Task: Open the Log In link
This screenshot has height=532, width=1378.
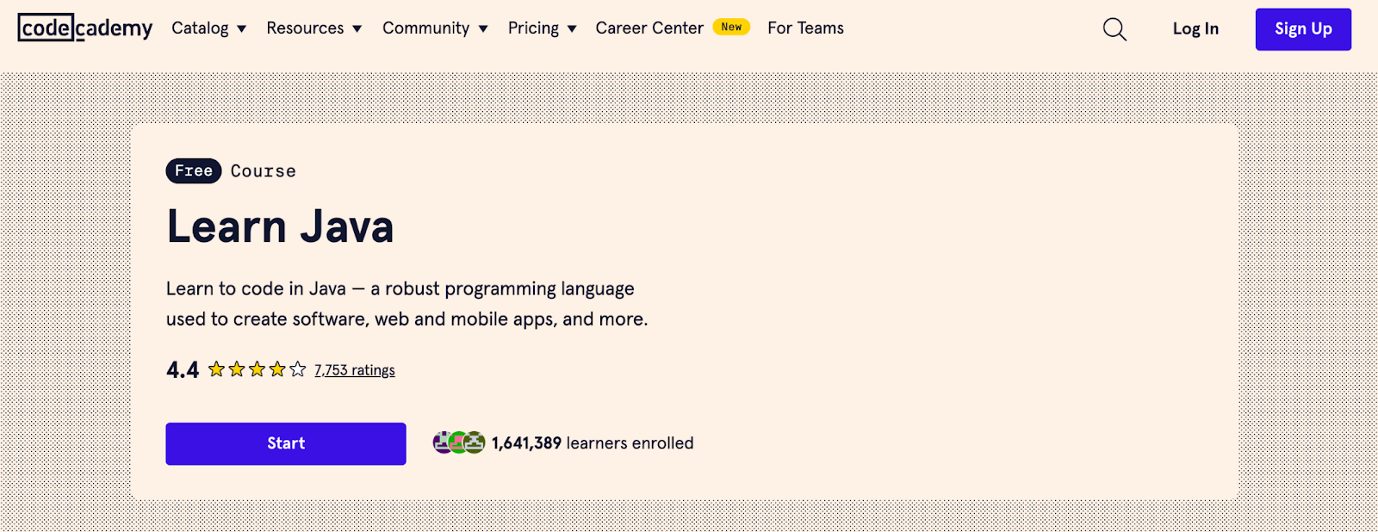Action: pos(1195,29)
